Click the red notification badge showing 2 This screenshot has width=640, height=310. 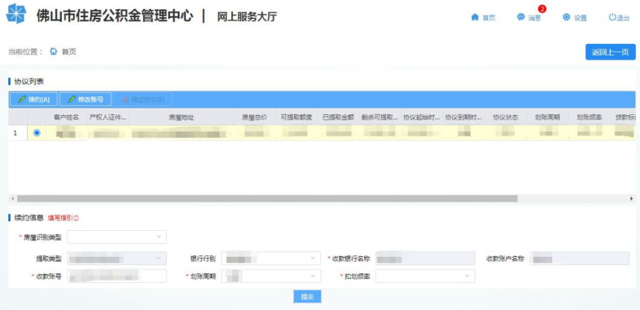542,9
